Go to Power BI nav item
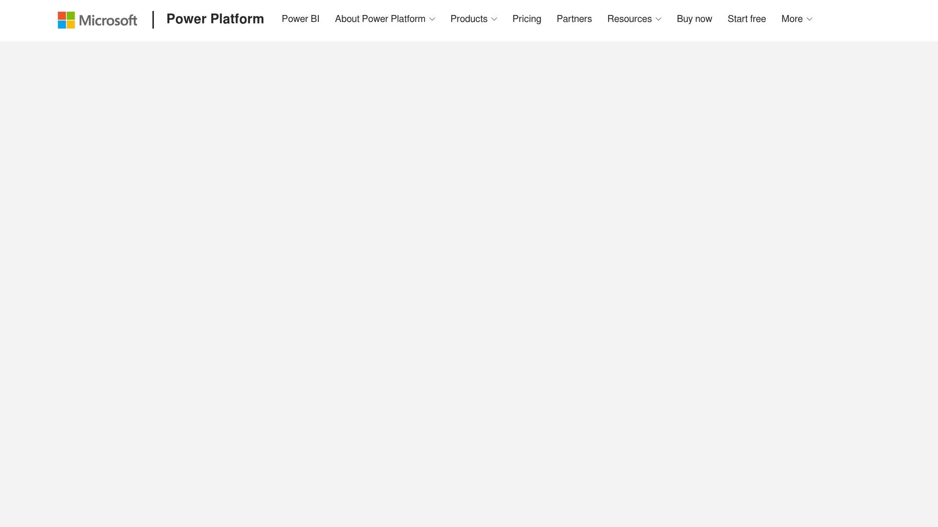938x527 pixels. (x=300, y=19)
